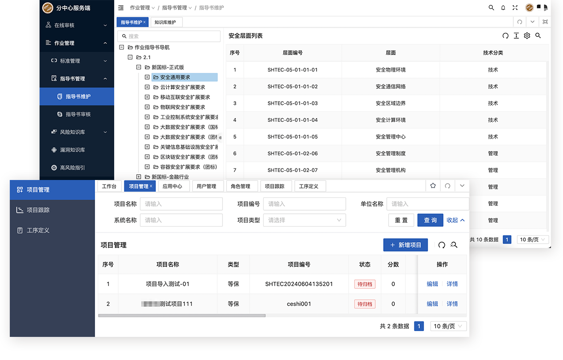Focus the tree 搜索 input field
The width and height of the screenshot is (563, 360).
[x=169, y=36]
